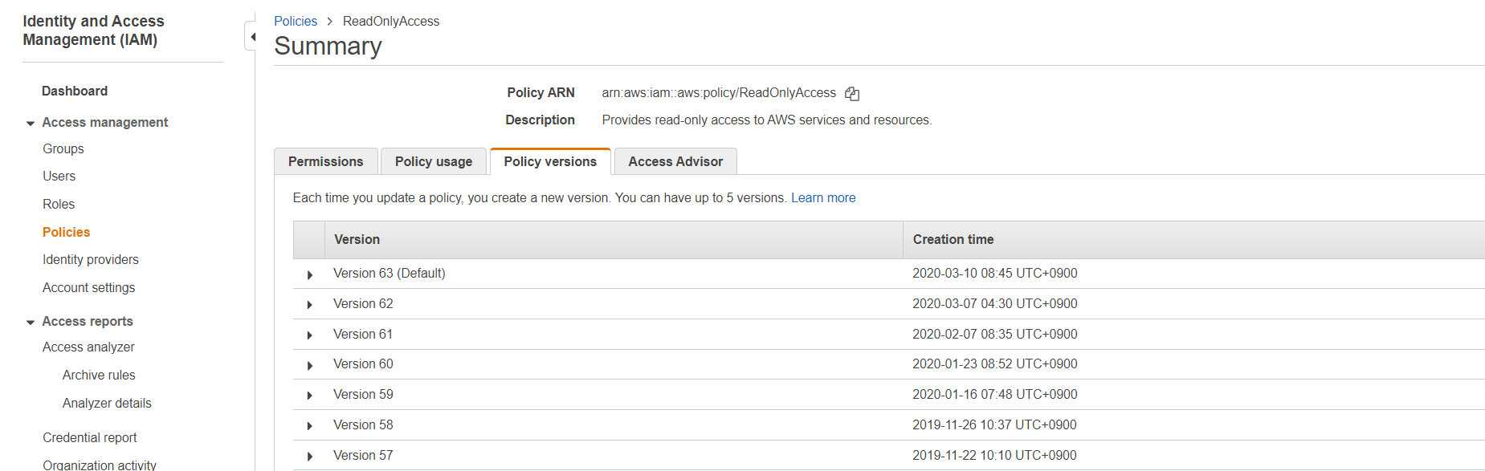Viewport: 1485px width, 471px height.
Task: Expand the Version 60 row arrow
Action: [310, 365]
